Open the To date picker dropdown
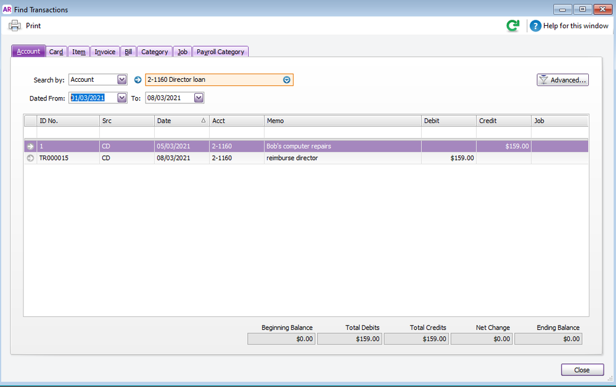 pos(199,98)
